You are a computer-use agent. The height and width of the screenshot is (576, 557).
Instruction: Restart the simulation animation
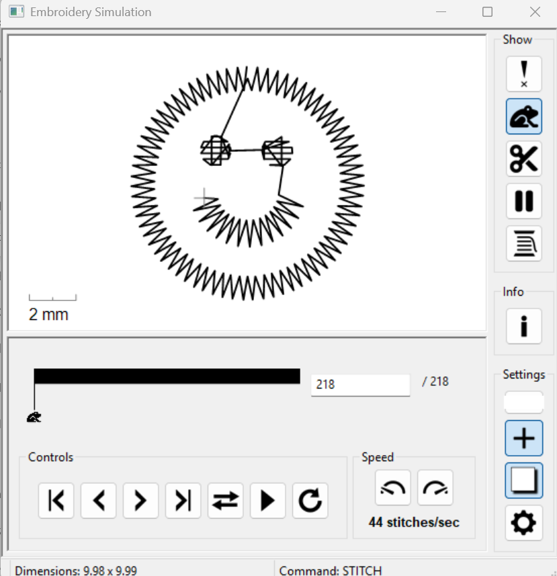(310, 500)
